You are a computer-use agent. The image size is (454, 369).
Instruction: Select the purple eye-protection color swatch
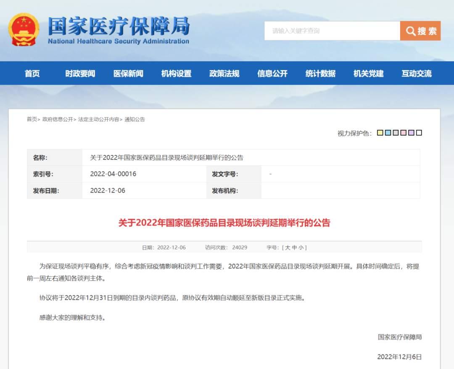pyautogui.click(x=411, y=133)
